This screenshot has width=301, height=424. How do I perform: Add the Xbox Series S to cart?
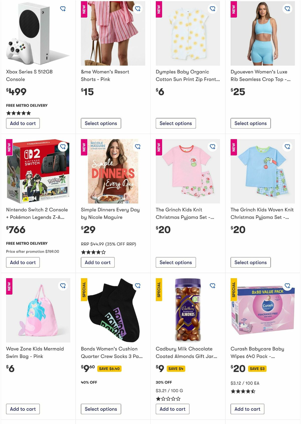click(23, 123)
